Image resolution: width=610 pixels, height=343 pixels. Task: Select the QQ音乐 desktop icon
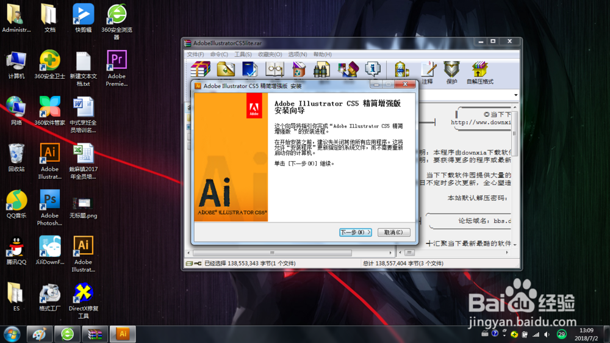[16, 204]
